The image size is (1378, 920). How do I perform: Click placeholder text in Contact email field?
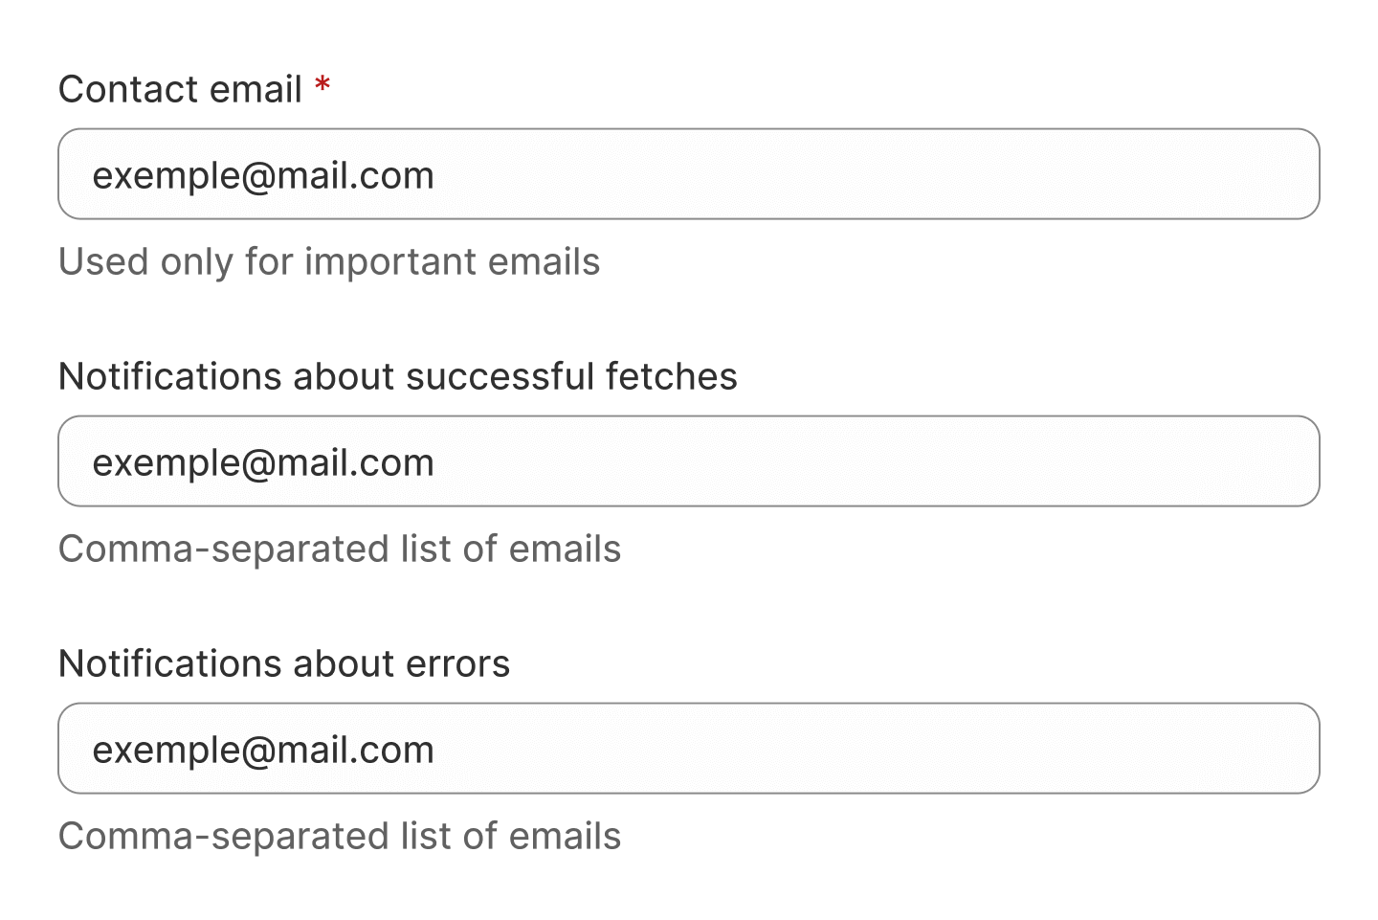tap(263, 175)
